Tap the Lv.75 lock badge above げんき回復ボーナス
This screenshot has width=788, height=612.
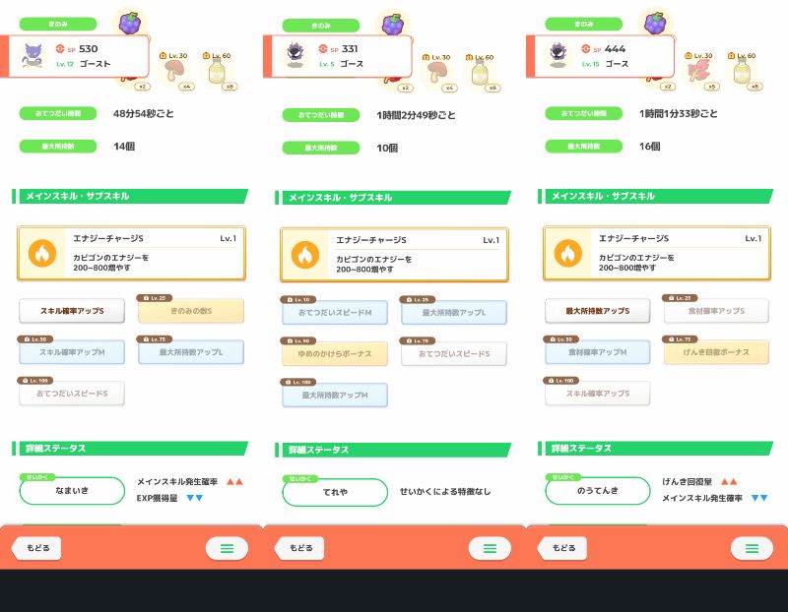(x=681, y=338)
